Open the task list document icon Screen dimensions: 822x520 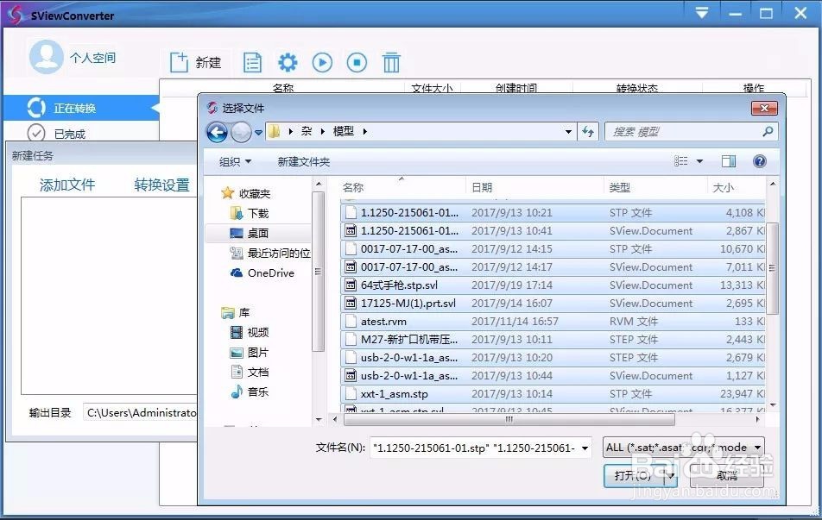[x=252, y=61]
